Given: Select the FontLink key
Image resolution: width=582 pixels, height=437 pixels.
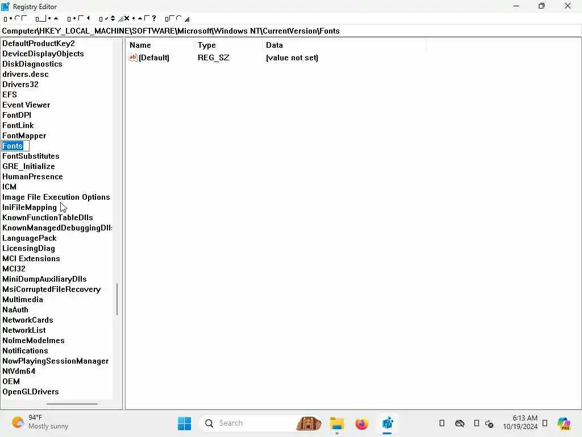Looking at the screenshot, I should click(18, 125).
